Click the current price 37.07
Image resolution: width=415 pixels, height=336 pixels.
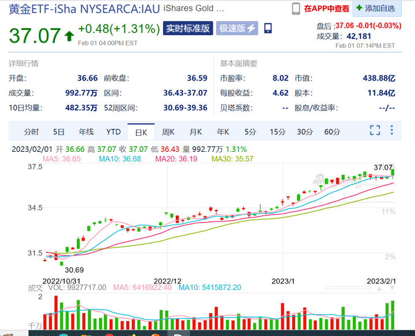tap(35, 35)
